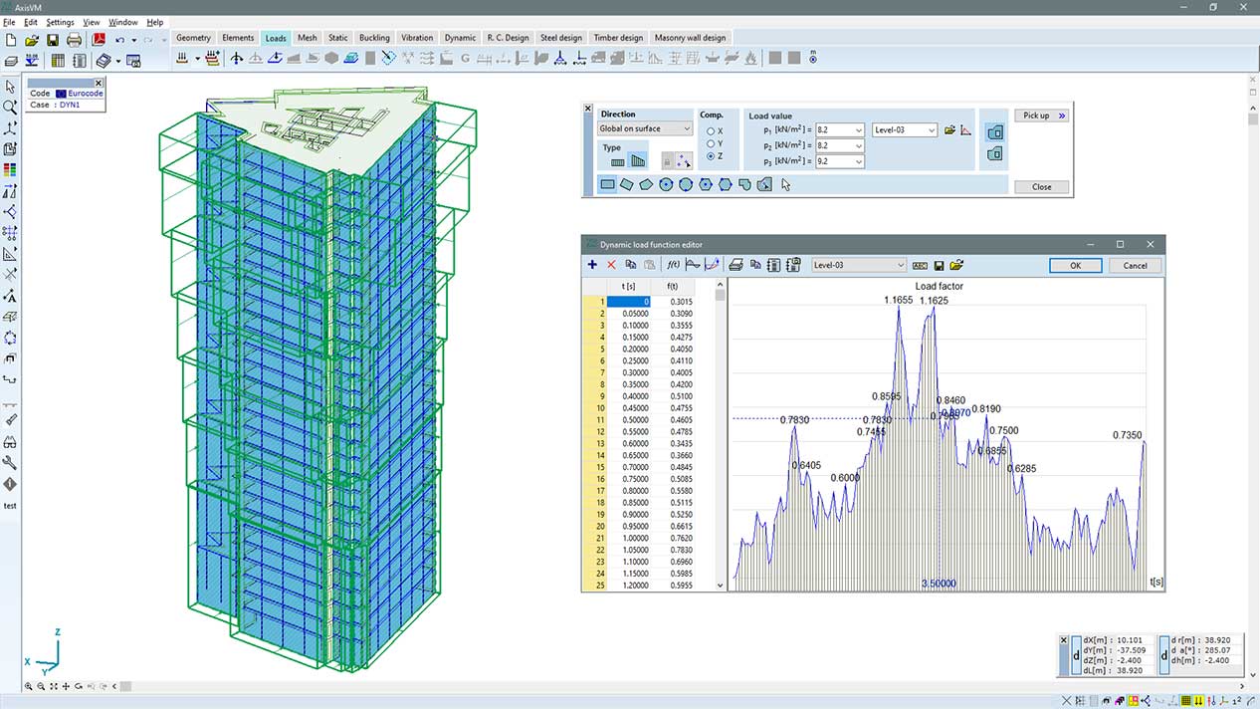Click the Eurocode code label
This screenshot has width=1260, height=709.
click(x=85, y=94)
